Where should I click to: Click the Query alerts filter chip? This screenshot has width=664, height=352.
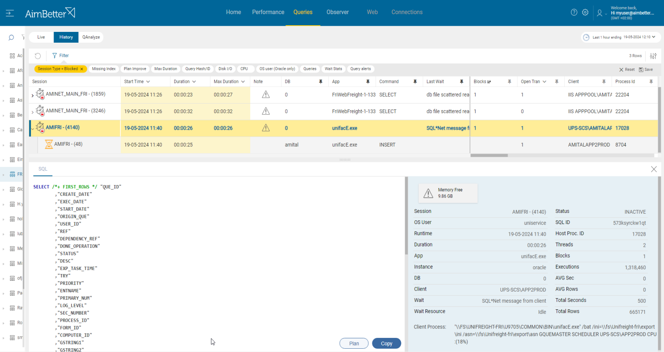point(360,69)
